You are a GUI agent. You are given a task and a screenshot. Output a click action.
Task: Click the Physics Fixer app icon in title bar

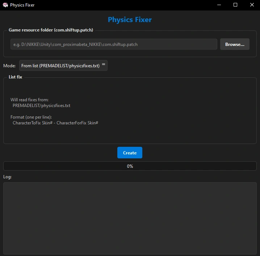pos(5,5)
